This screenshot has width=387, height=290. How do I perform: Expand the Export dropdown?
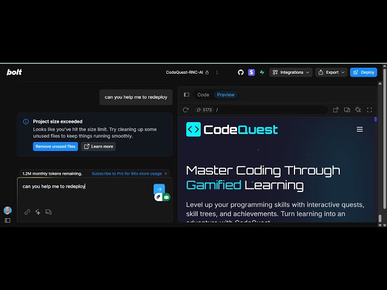click(x=331, y=72)
